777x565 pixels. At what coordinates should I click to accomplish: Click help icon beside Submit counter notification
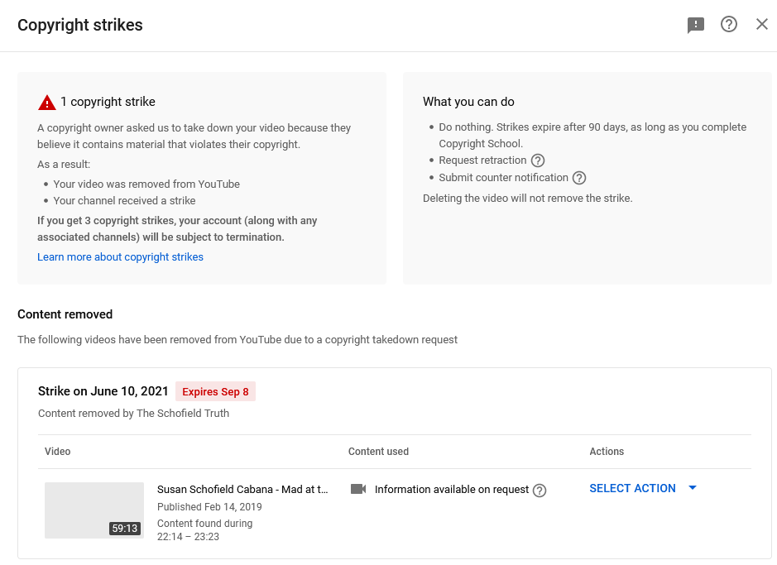click(579, 178)
